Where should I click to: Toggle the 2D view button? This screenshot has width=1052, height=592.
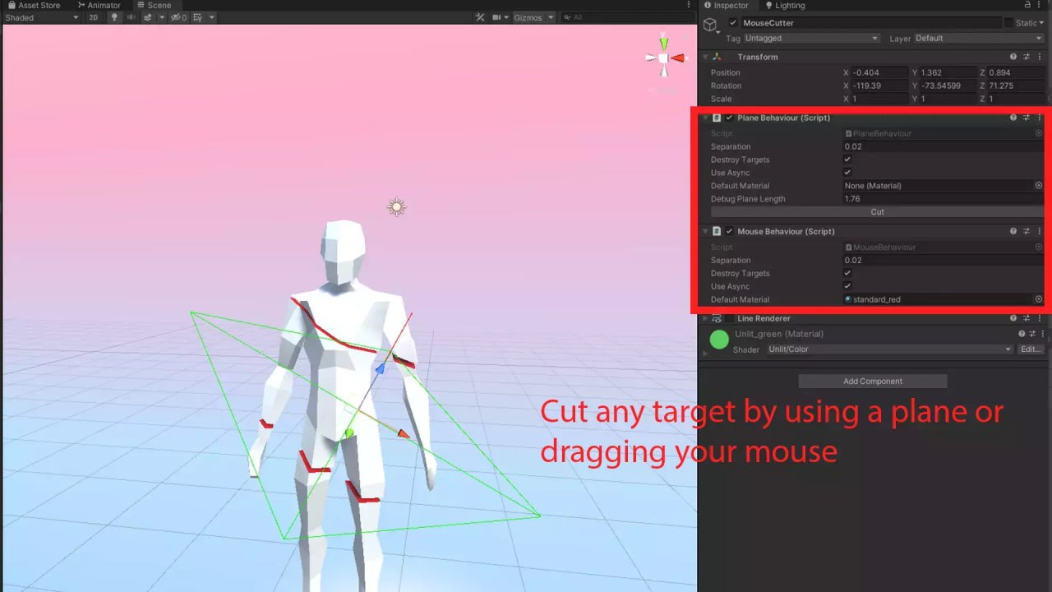[x=93, y=17]
